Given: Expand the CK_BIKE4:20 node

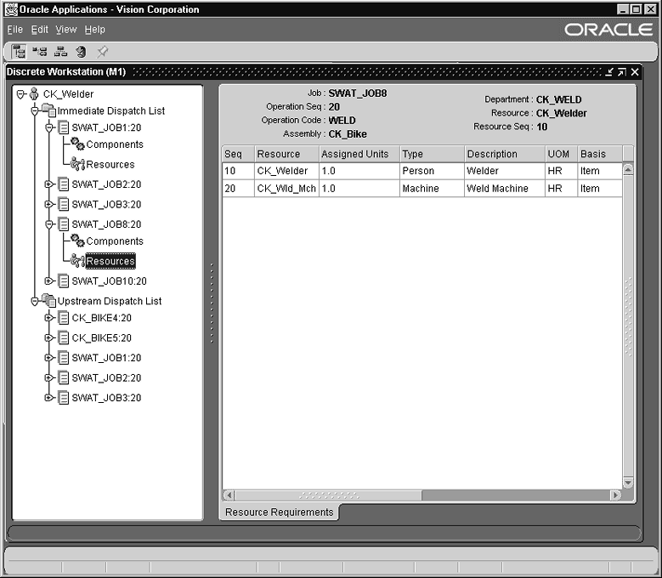Looking at the screenshot, I should (49, 318).
